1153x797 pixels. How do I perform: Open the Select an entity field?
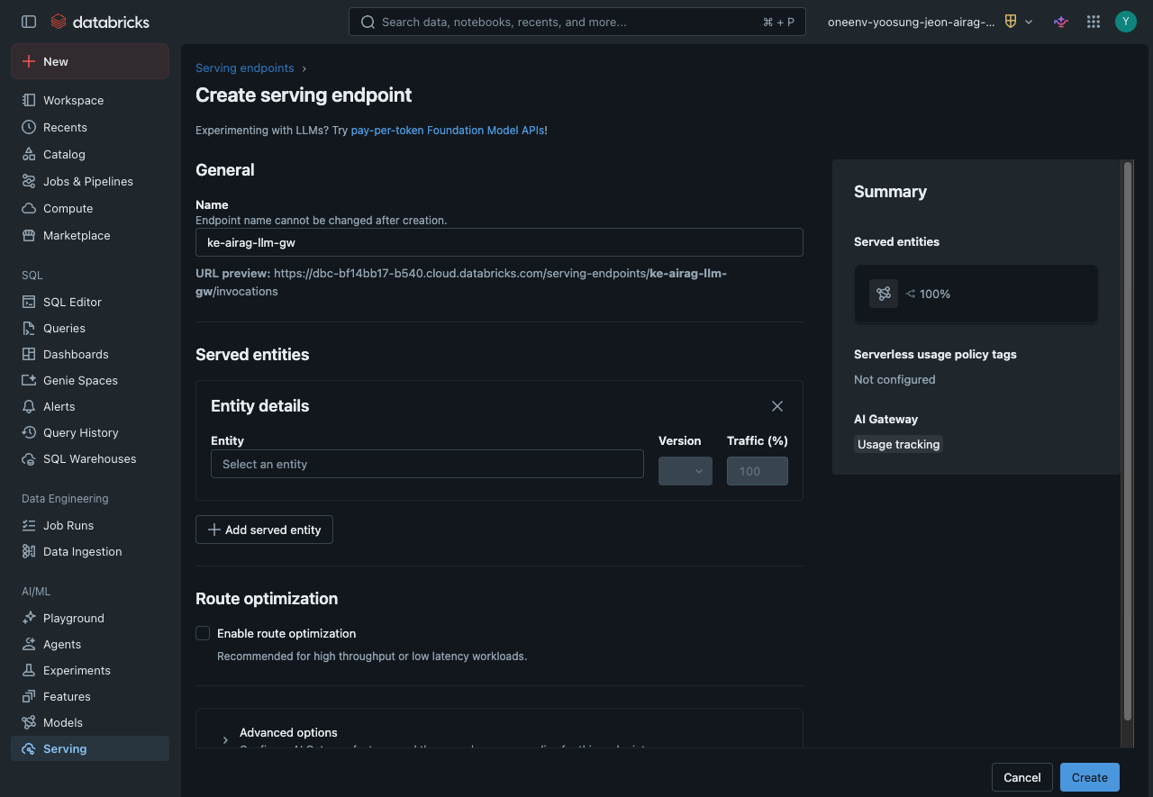[x=427, y=464]
